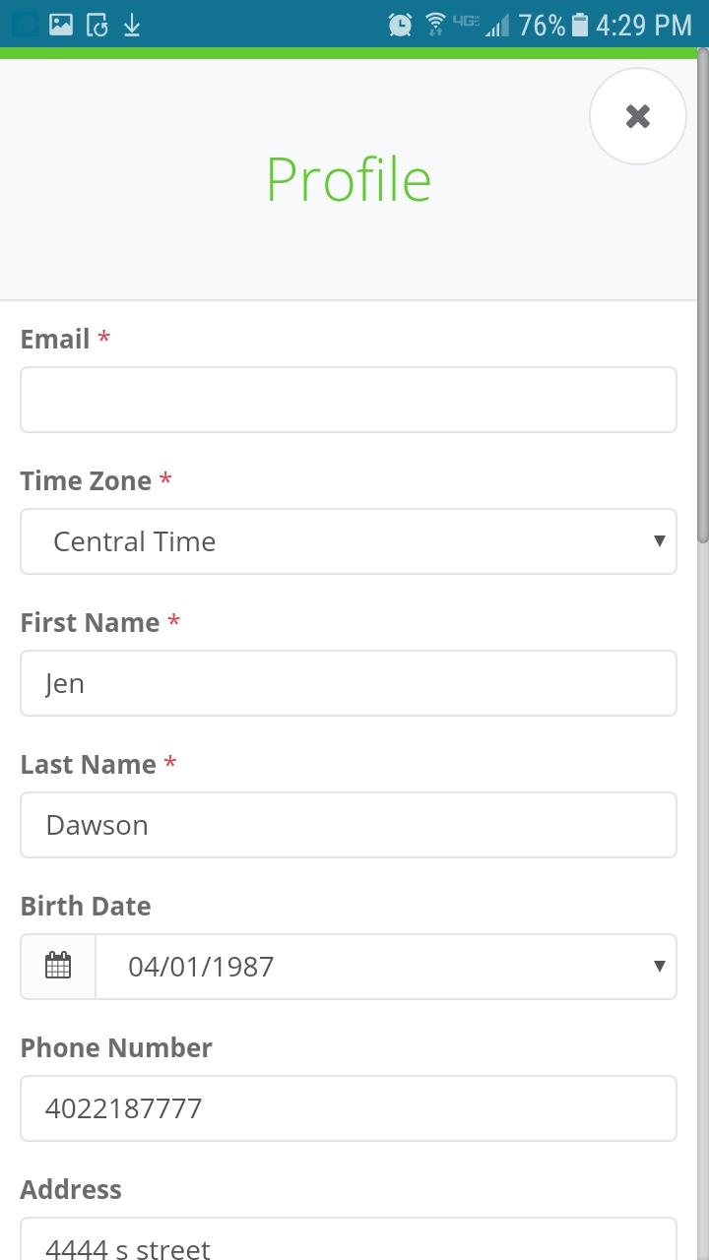The image size is (709, 1260).
Task: Tap the cellular signal bars icon
Action: [497, 25]
